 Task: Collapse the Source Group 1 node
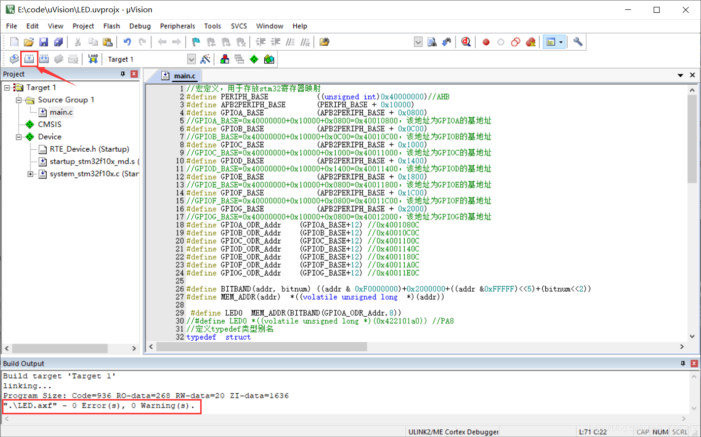click(x=19, y=100)
